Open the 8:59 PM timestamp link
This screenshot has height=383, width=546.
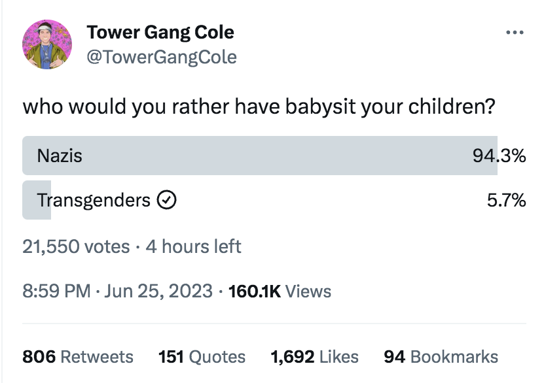[x=56, y=291]
